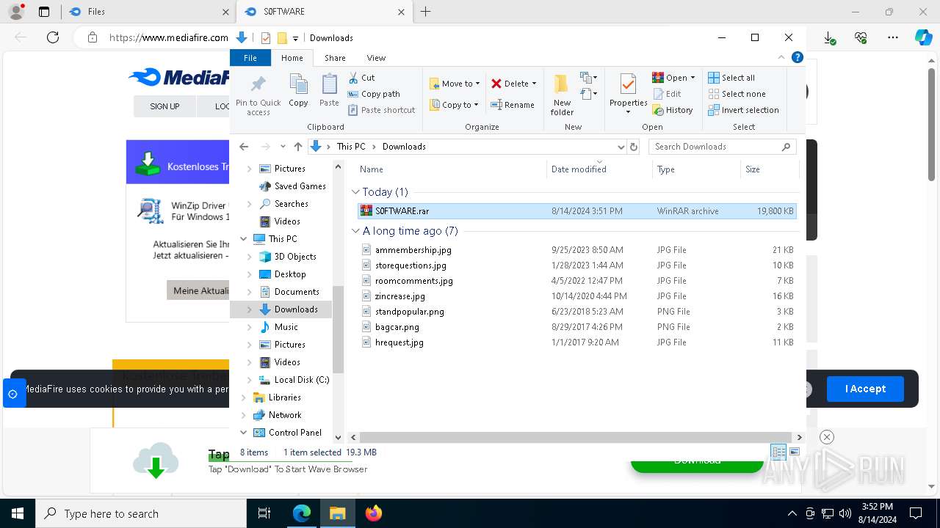Collapse the Today (1) group
Image resolution: width=940 pixels, height=528 pixels.
pyautogui.click(x=356, y=192)
